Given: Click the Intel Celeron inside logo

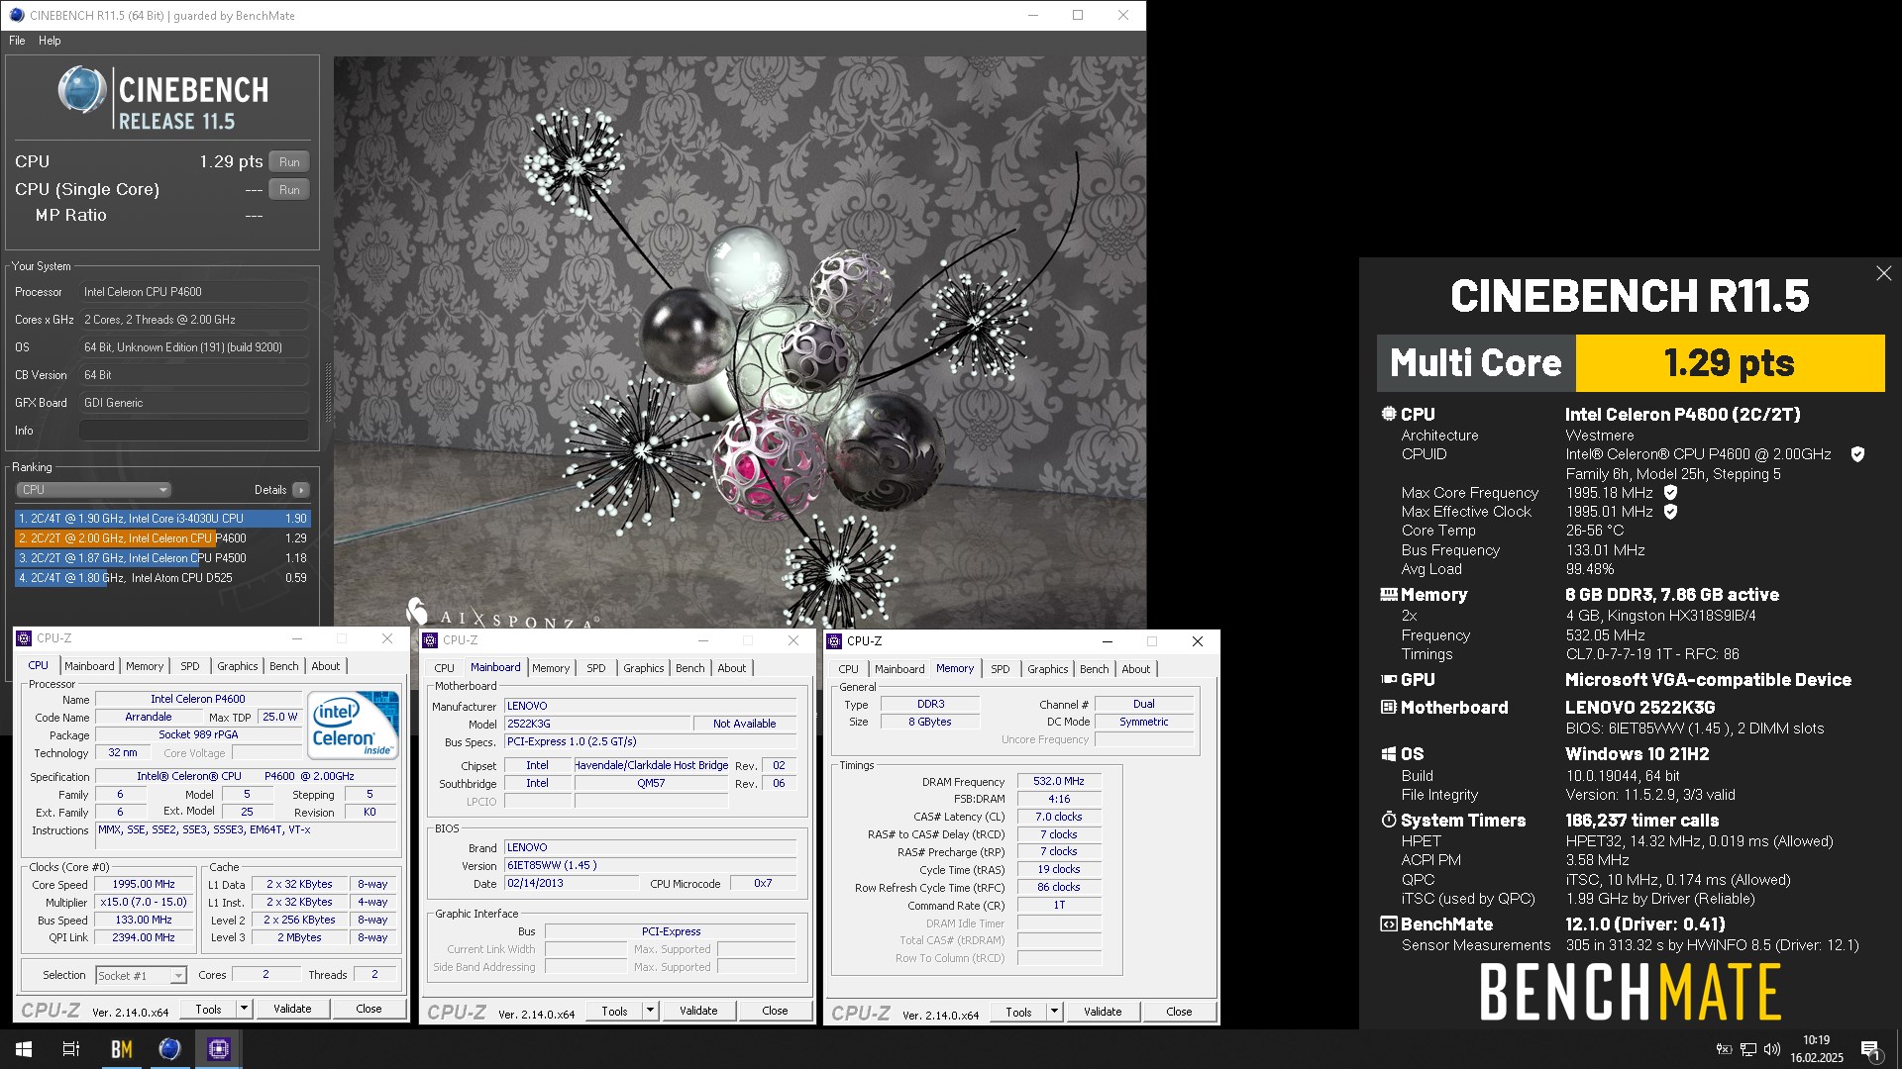Looking at the screenshot, I should tap(354, 724).
